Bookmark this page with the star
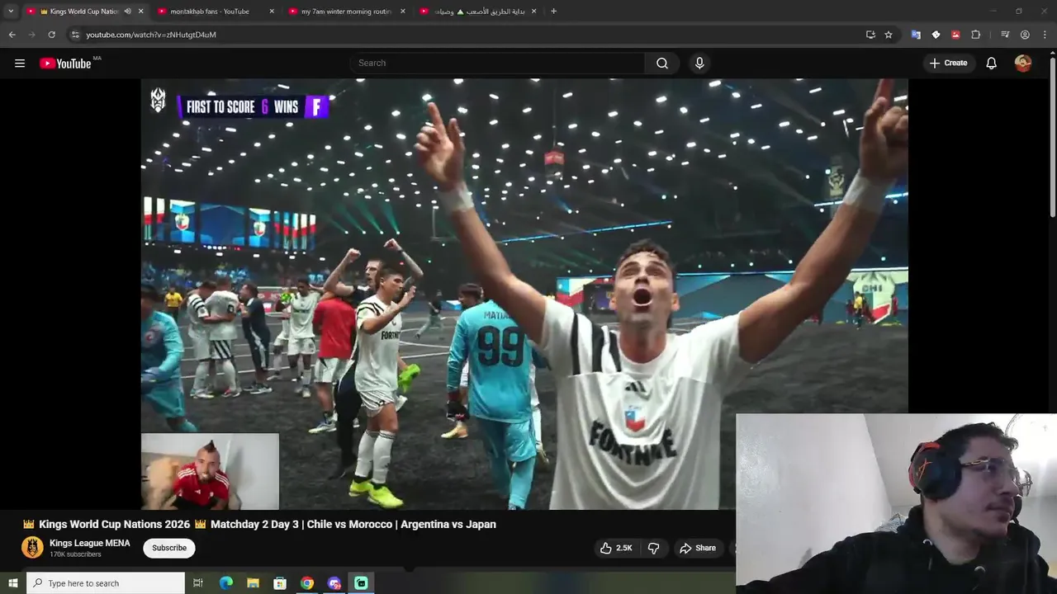 (889, 35)
